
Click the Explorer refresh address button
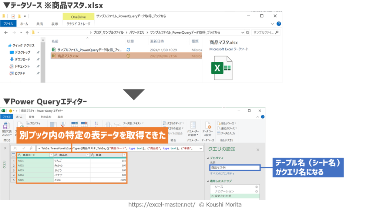pyautogui.click(x=248, y=33)
